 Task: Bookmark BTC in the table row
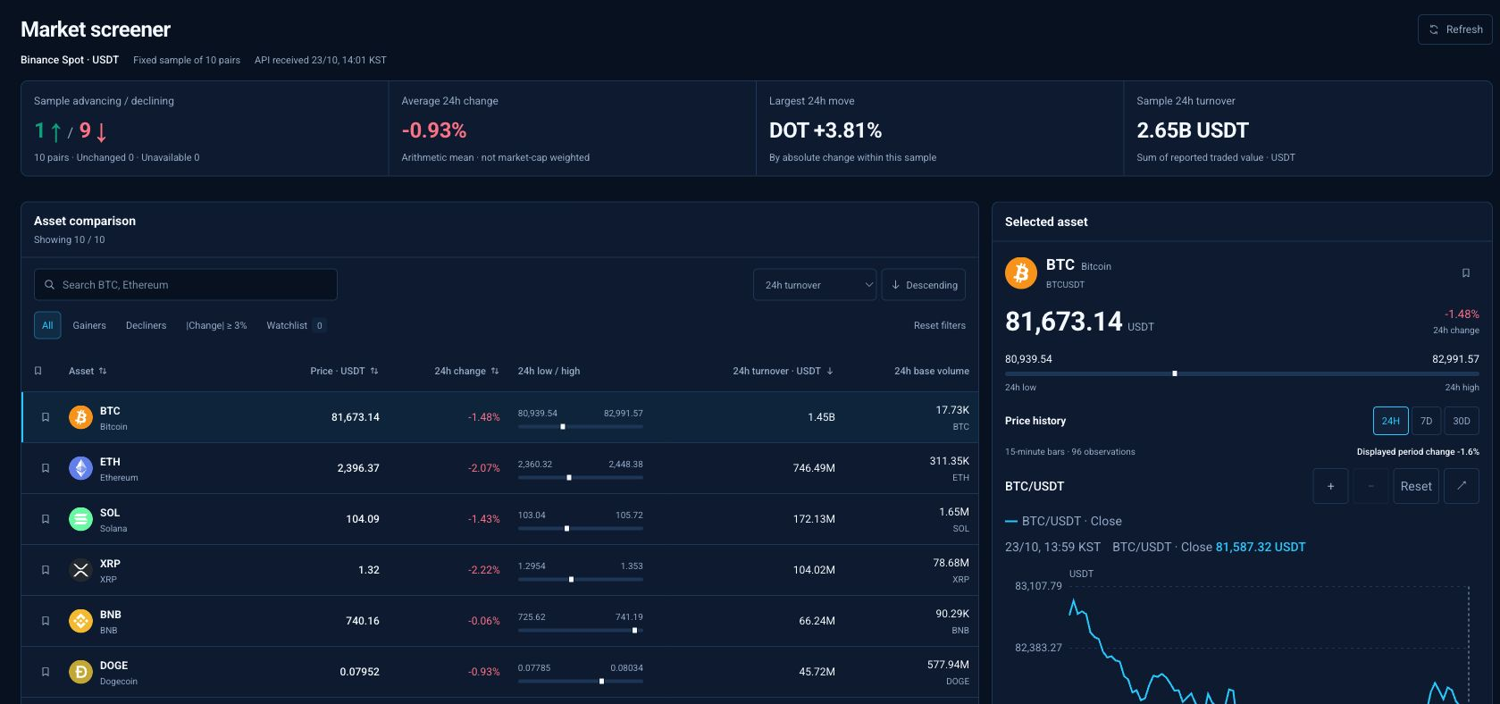(46, 417)
